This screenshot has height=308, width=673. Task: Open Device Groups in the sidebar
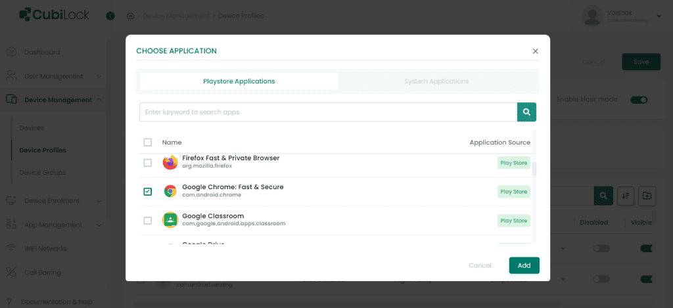pos(43,173)
